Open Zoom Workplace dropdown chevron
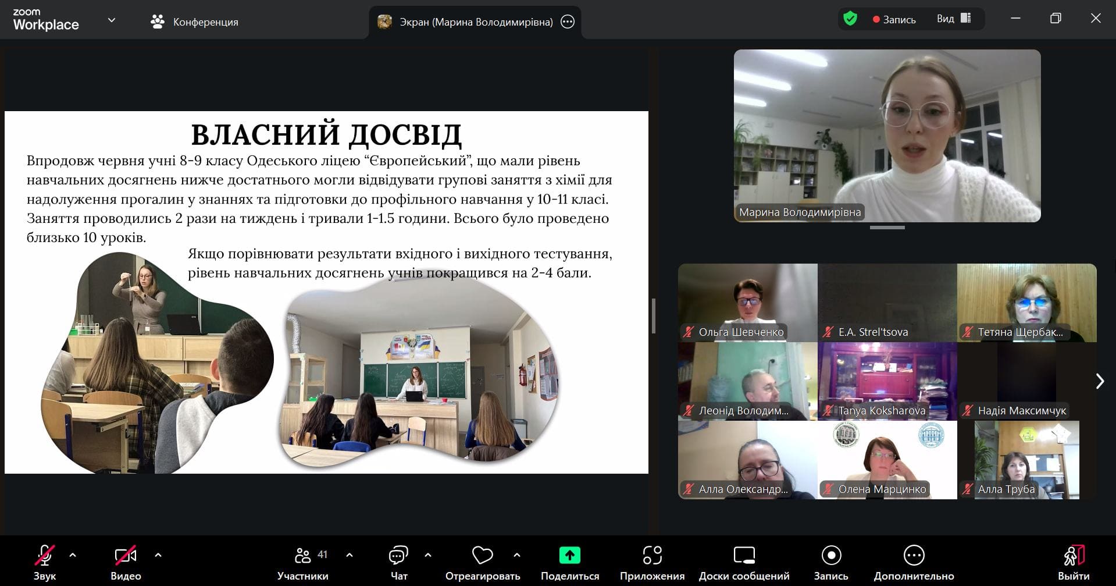 coord(112,20)
